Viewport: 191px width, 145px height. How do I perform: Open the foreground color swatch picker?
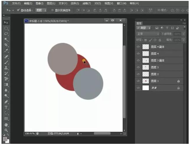(x=5, y=139)
